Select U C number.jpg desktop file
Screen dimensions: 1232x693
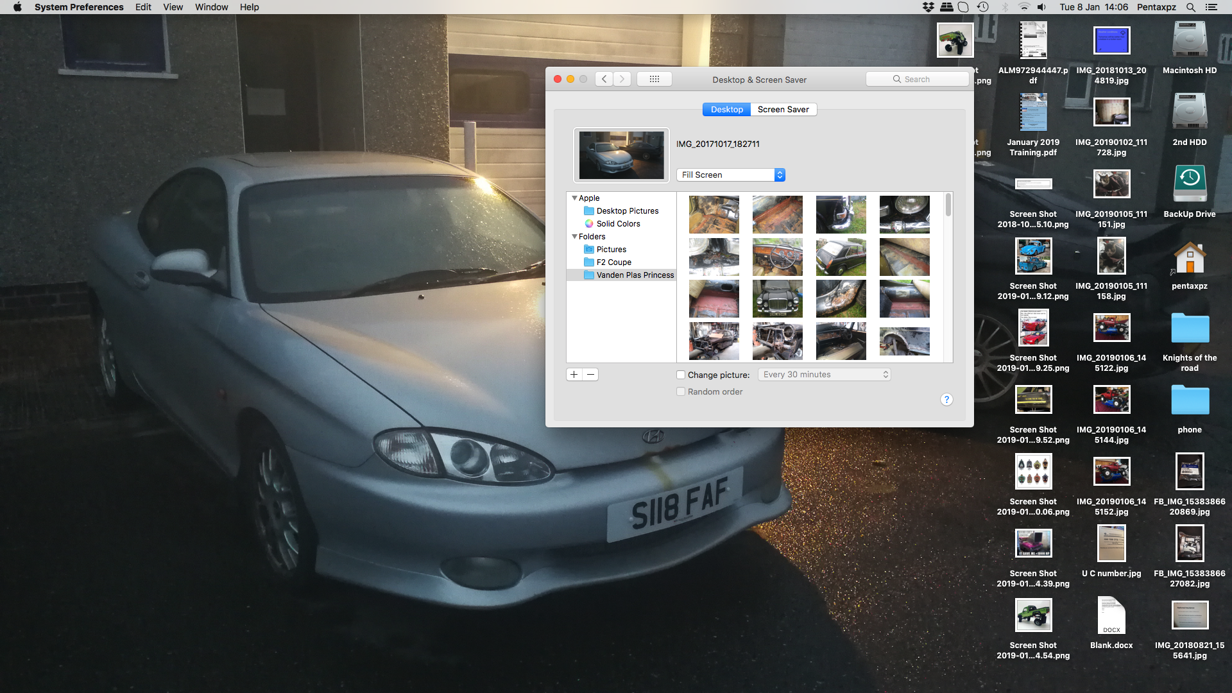point(1111,543)
